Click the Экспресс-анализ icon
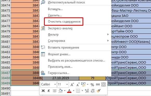 pyautogui.click(x=43, y=28)
